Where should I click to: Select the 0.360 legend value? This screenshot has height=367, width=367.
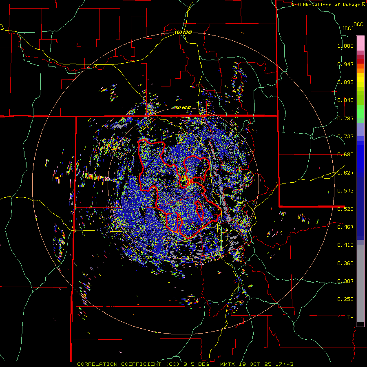coord(345,263)
